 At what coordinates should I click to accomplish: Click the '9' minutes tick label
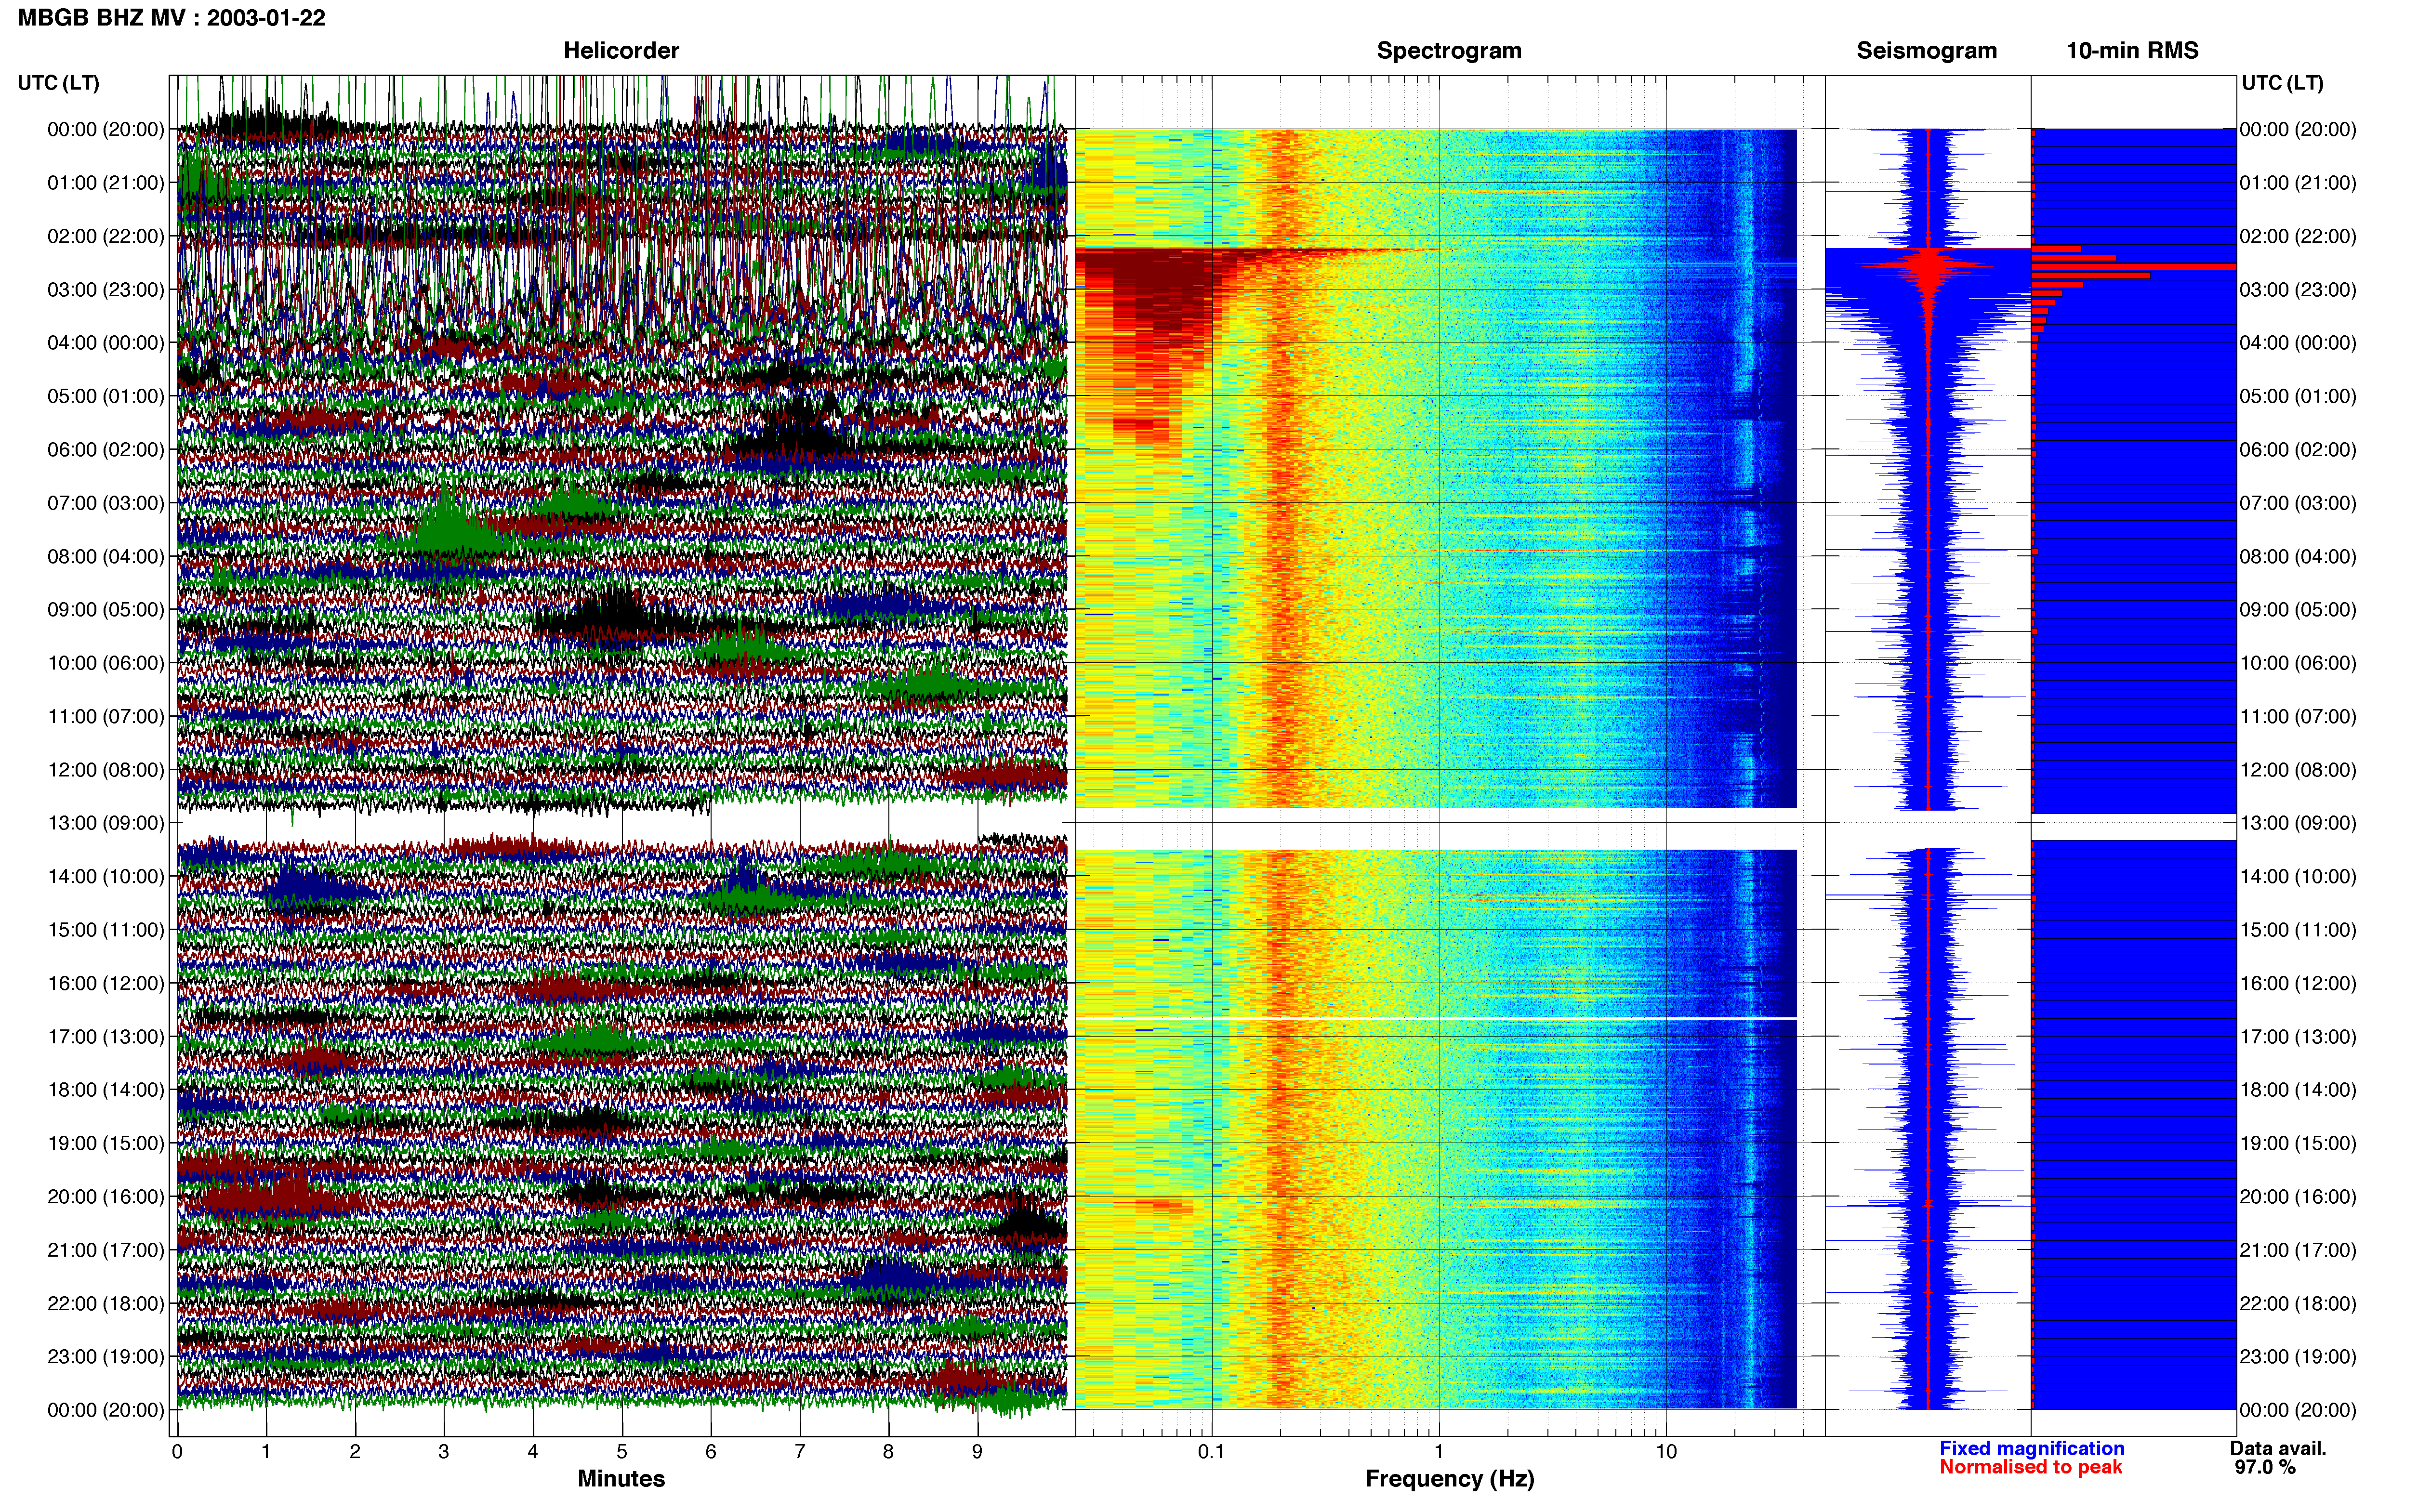(x=977, y=1452)
